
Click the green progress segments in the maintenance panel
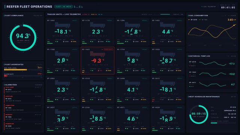pyautogui.click(x=214, y=123)
